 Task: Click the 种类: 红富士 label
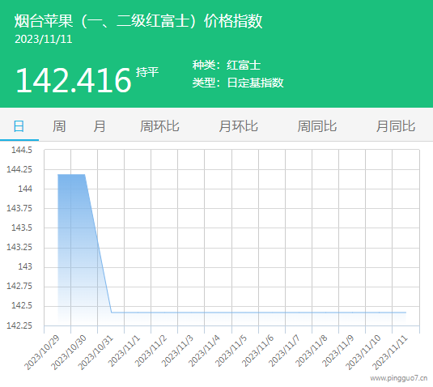[227, 66]
